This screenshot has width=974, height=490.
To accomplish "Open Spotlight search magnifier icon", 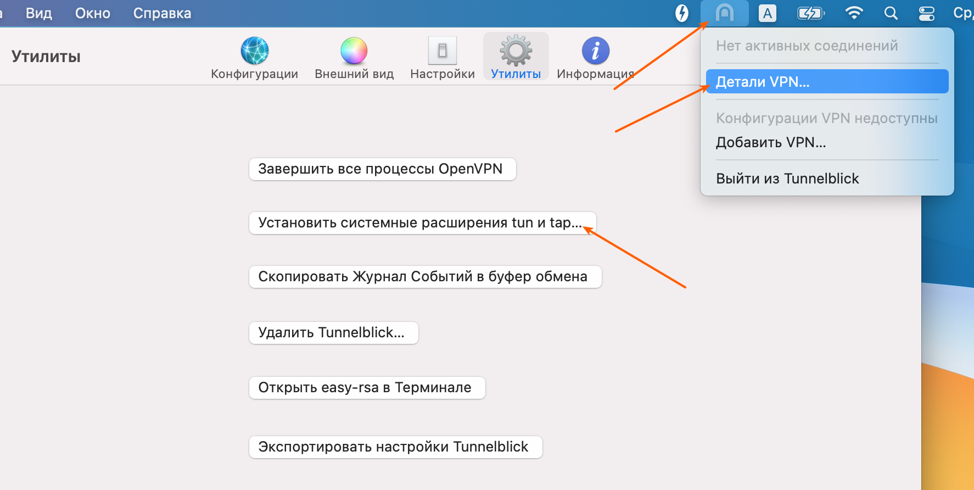I will 891,13.
